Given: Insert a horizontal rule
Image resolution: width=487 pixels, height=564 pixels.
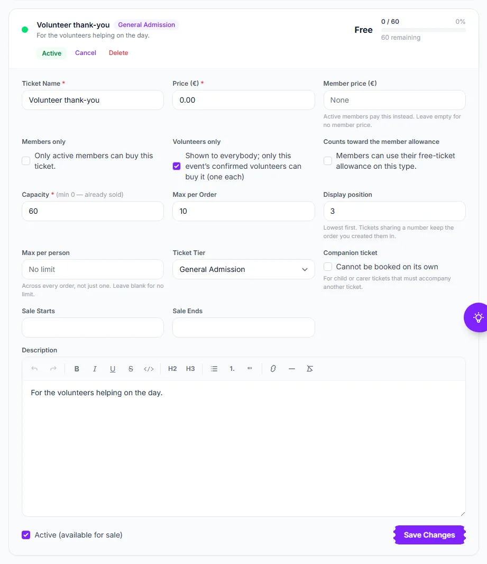Looking at the screenshot, I should (x=292, y=369).
